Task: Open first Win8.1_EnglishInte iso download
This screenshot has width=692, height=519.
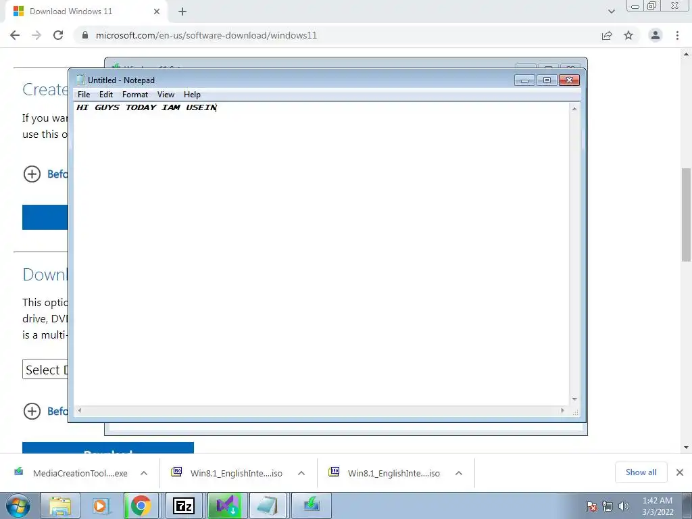Action: point(228,473)
